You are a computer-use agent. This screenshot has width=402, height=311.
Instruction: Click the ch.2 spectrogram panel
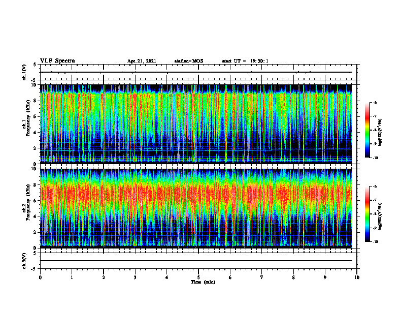[x=196, y=208]
